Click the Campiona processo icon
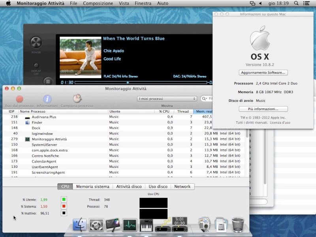The width and height of the screenshot is (316, 237). click(x=77, y=98)
